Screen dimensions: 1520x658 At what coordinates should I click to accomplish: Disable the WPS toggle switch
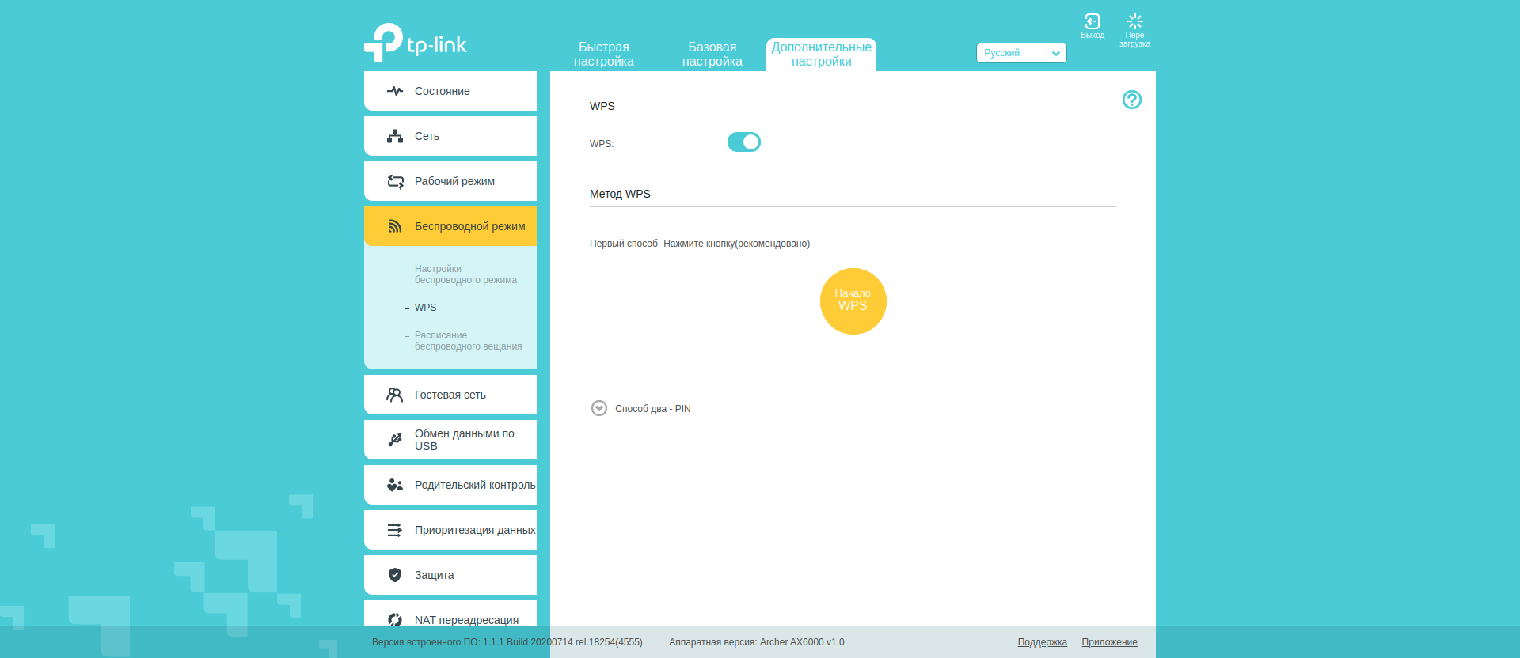[743, 142]
